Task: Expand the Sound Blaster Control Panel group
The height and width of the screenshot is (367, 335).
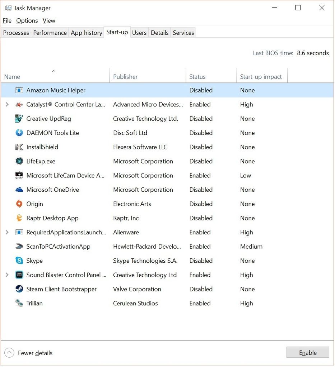Action: click(x=7, y=275)
